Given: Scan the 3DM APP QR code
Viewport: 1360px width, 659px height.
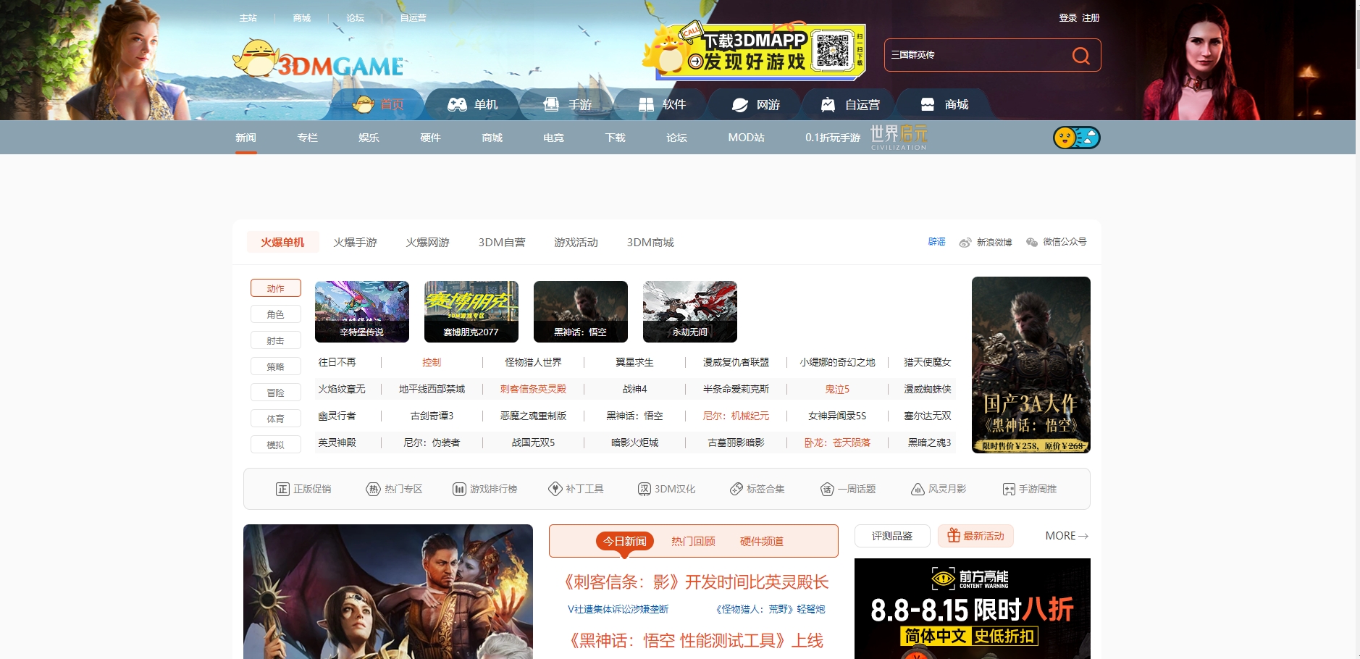Looking at the screenshot, I should tap(833, 51).
